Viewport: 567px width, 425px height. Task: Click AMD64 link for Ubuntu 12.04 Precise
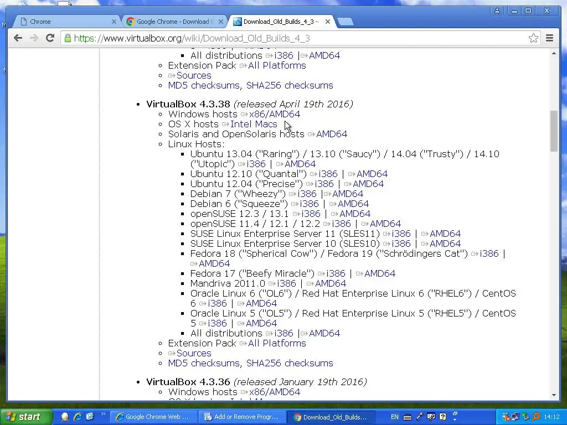pos(368,184)
